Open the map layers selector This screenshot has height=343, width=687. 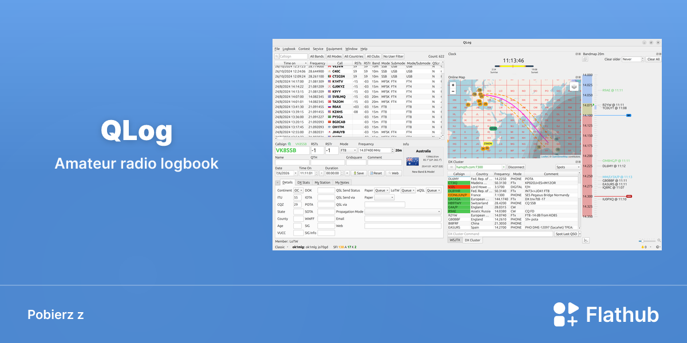click(x=574, y=86)
